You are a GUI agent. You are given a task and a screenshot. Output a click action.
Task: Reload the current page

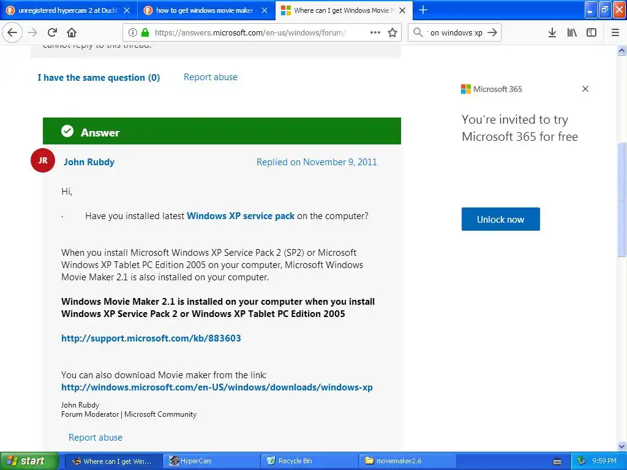(x=53, y=32)
